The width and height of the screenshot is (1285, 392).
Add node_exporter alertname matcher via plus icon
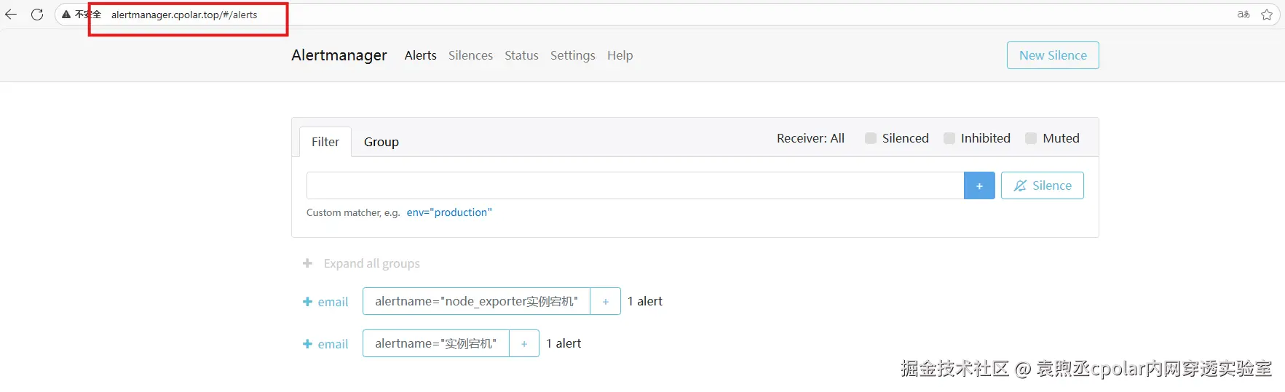tap(605, 302)
